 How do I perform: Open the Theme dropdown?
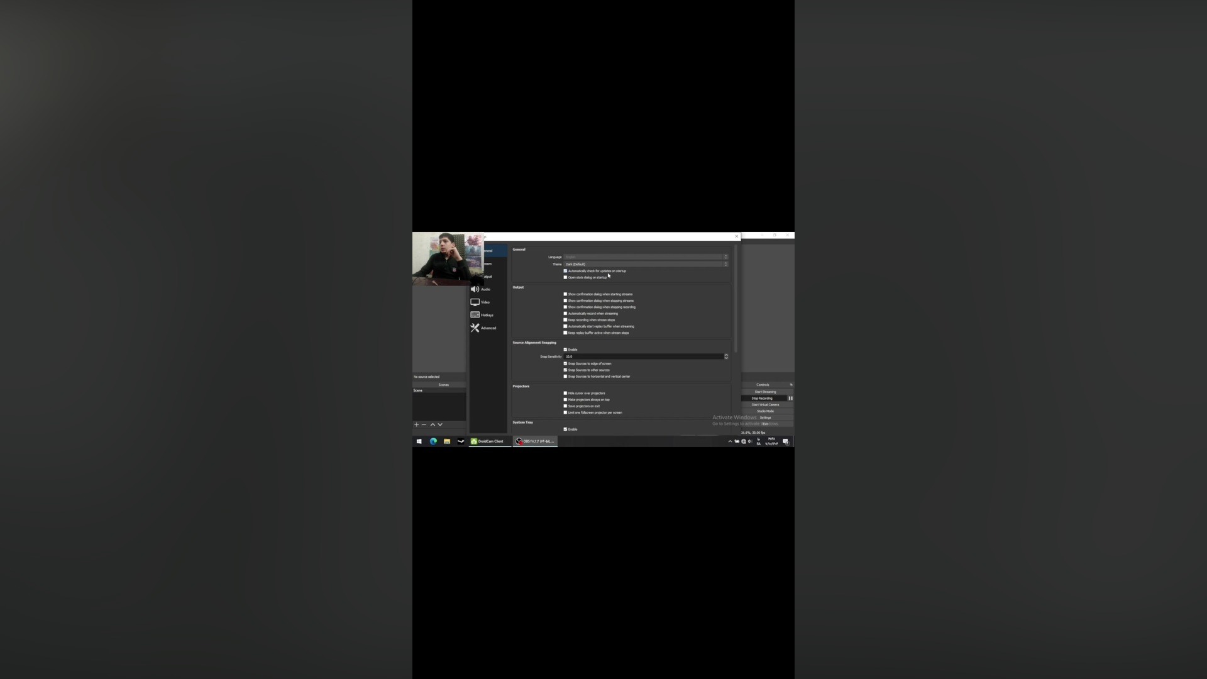point(646,264)
